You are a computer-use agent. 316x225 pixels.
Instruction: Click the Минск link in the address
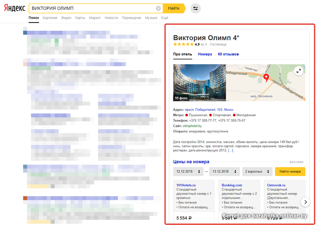pos(229,110)
